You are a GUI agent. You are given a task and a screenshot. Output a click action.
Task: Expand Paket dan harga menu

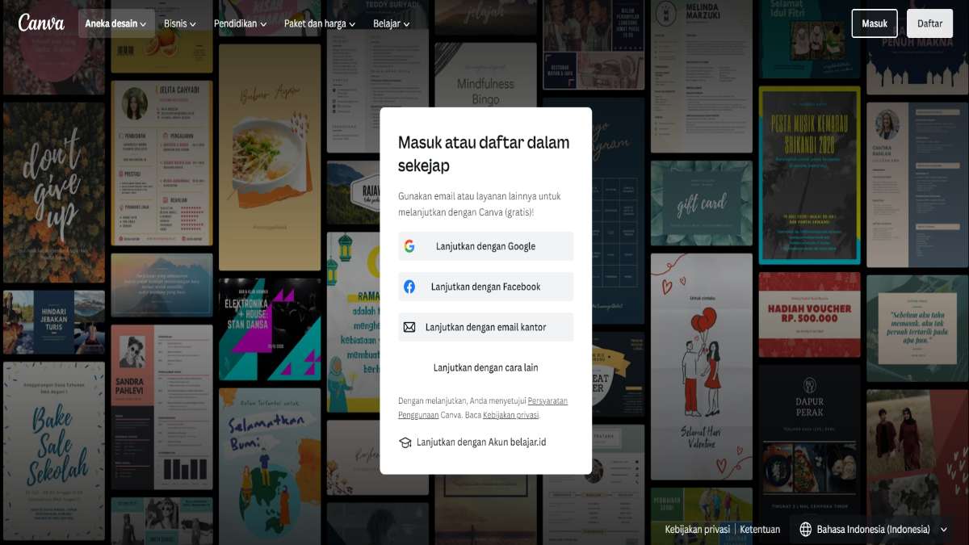pyautogui.click(x=320, y=23)
